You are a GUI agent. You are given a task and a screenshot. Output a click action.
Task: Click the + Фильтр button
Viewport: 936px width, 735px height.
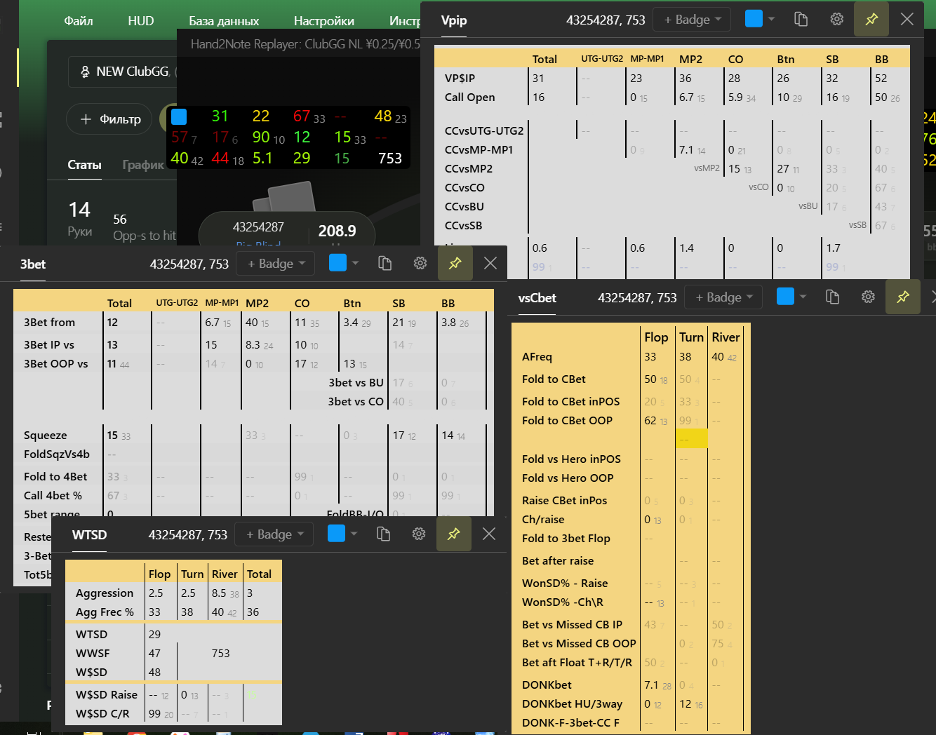pos(109,119)
